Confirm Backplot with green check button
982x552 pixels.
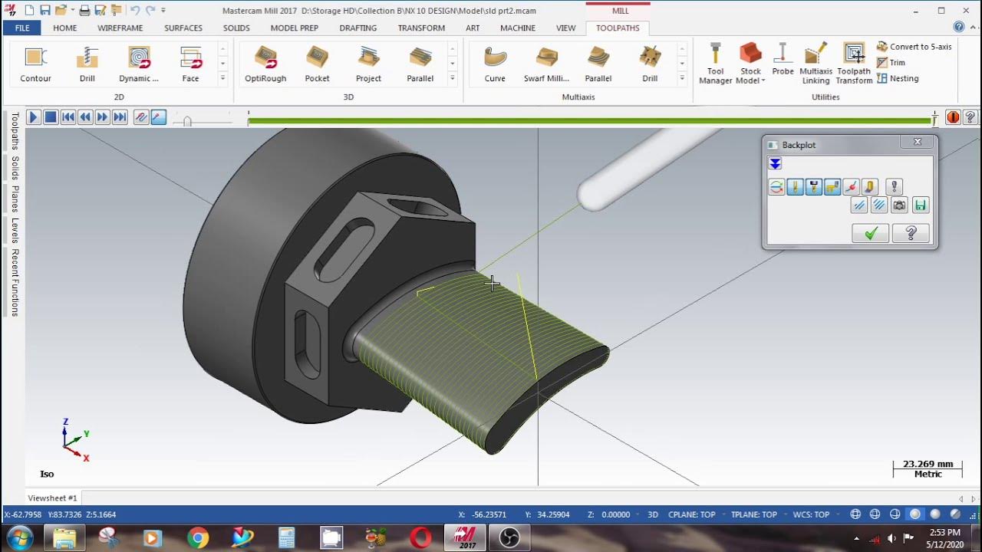[871, 234]
